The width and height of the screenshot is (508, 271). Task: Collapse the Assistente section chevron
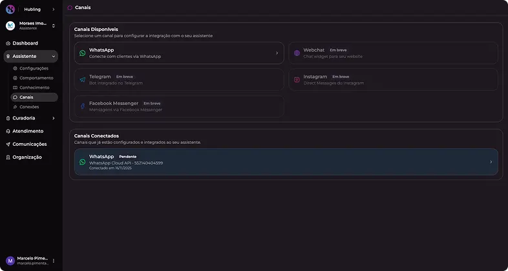[x=54, y=56]
